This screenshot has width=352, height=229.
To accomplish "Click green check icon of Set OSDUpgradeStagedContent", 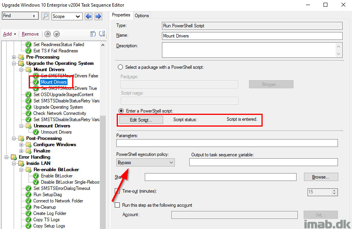I will [x=28, y=95].
